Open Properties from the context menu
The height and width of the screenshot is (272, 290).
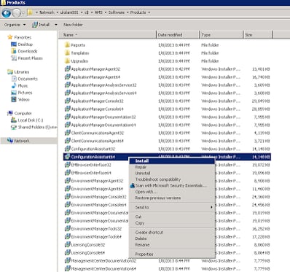172,254
